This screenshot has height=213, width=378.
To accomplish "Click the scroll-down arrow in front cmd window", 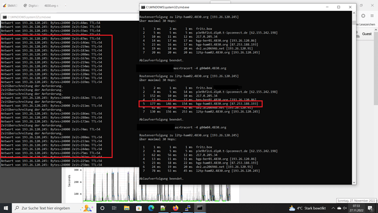I will click(x=354, y=183).
